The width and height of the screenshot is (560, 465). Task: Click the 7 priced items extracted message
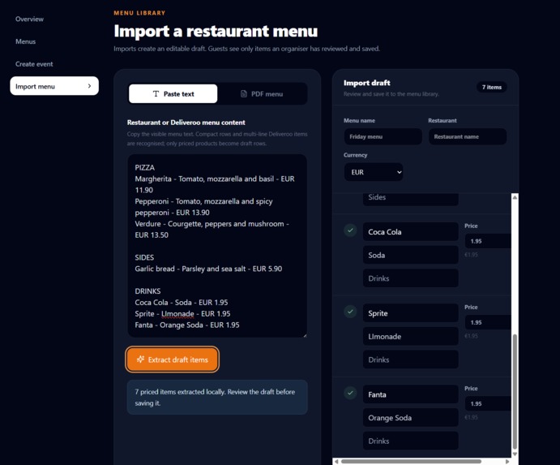click(217, 397)
